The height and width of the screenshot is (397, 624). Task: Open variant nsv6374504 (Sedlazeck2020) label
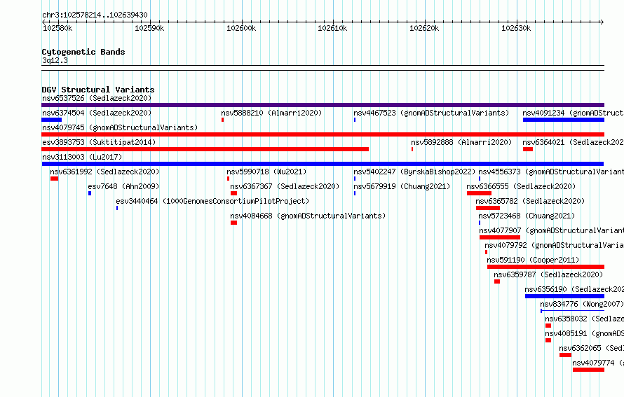(97, 113)
